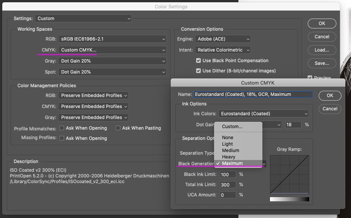Choose Custom... from the Black Generation menu
The height and width of the screenshot is (218, 351).
click(232, 127)
